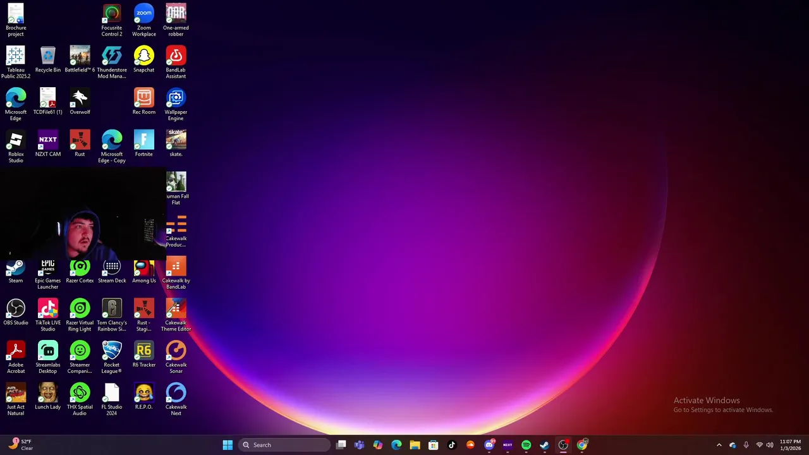This screenshot has height=455, width=809.
Task: Open the volume speaker tray icon
Action: (x=770, y=445)
